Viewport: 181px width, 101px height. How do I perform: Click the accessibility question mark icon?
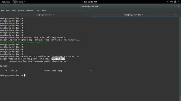pyautogui.click(x=168, y=2)
